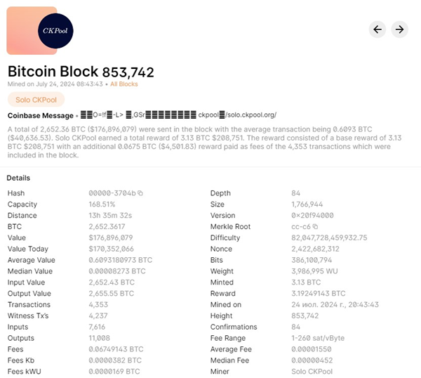Copy the block hash with the copy icon
421x378 pixels.
point(140,193)
